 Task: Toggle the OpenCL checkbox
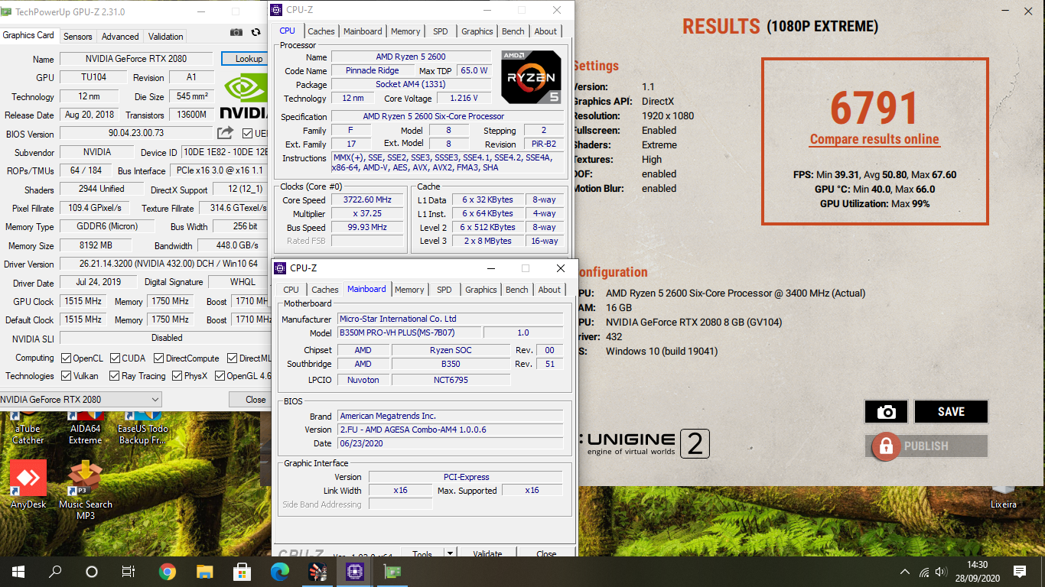point(67,358)
